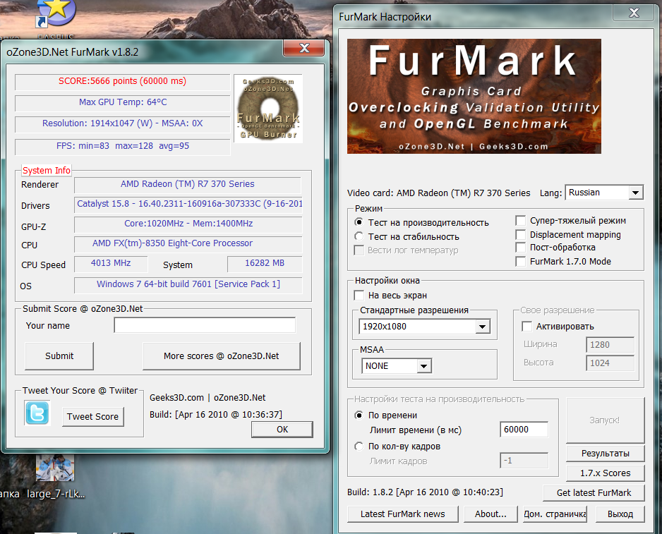
Task: Open the large_7-rLk desktop image file
Action: click(55, 468)
